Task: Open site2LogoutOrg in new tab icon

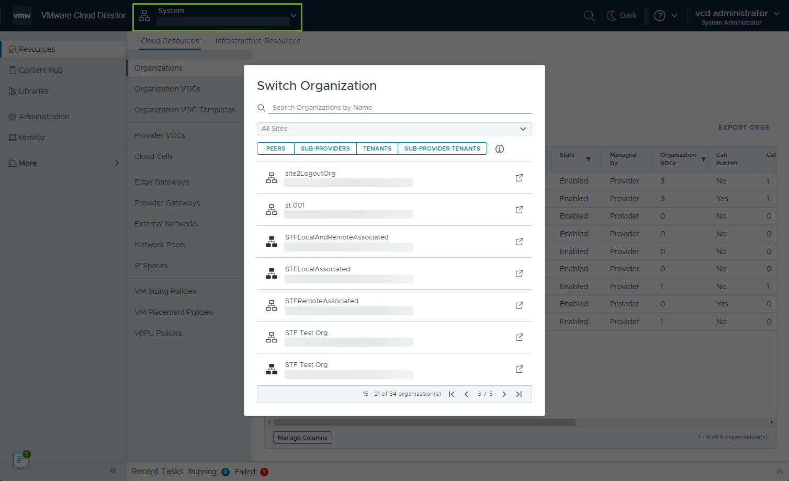Action: click(x=520, y=178)
